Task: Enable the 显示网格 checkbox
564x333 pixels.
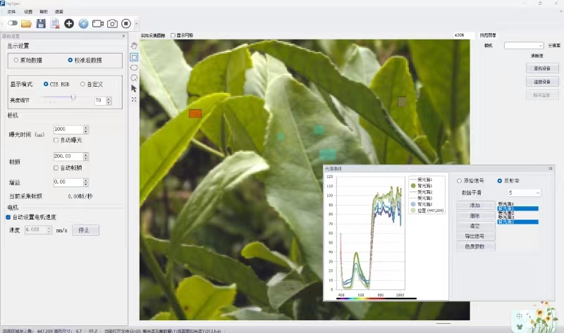Action: pos(173,35)
